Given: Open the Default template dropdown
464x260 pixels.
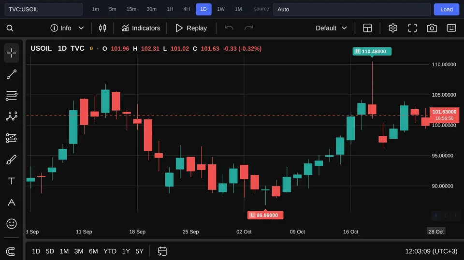Looking at the screenshot, I should pyautogui.click(x=331, y=28).
